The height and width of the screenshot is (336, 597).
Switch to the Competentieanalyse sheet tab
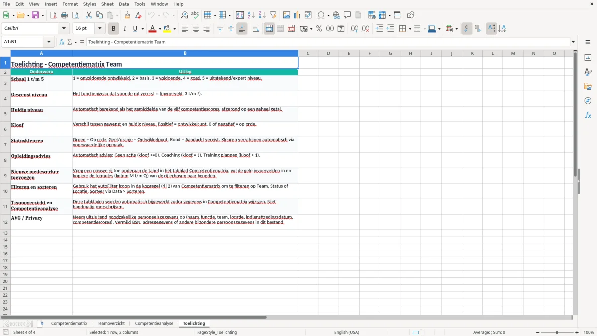click(154, 323)
